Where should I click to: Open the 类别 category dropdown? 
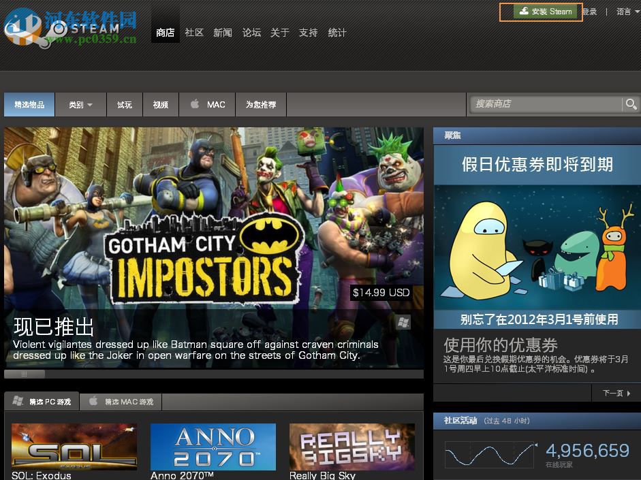coord(80,105)
